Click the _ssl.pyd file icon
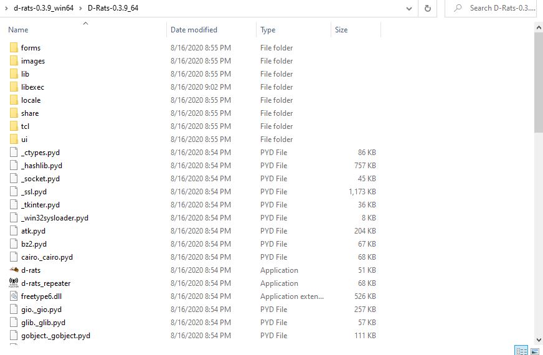The height and width of the screenshot is (355, 543). [x=15, y=192]
